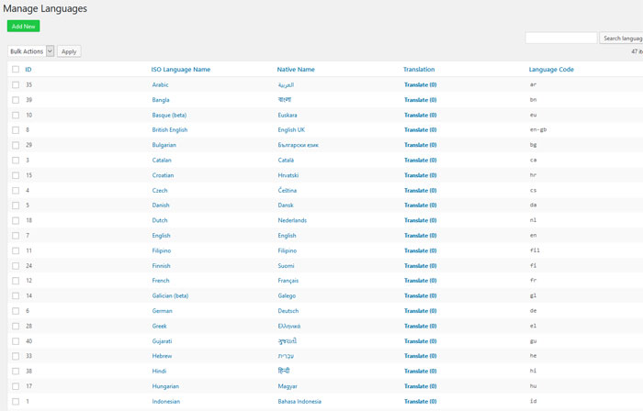643x411 pixels.
Task: Check the British English row checkbox
Action: tap(16, 129)
